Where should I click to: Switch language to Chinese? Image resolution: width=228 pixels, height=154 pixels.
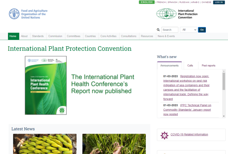pos(206,2)
